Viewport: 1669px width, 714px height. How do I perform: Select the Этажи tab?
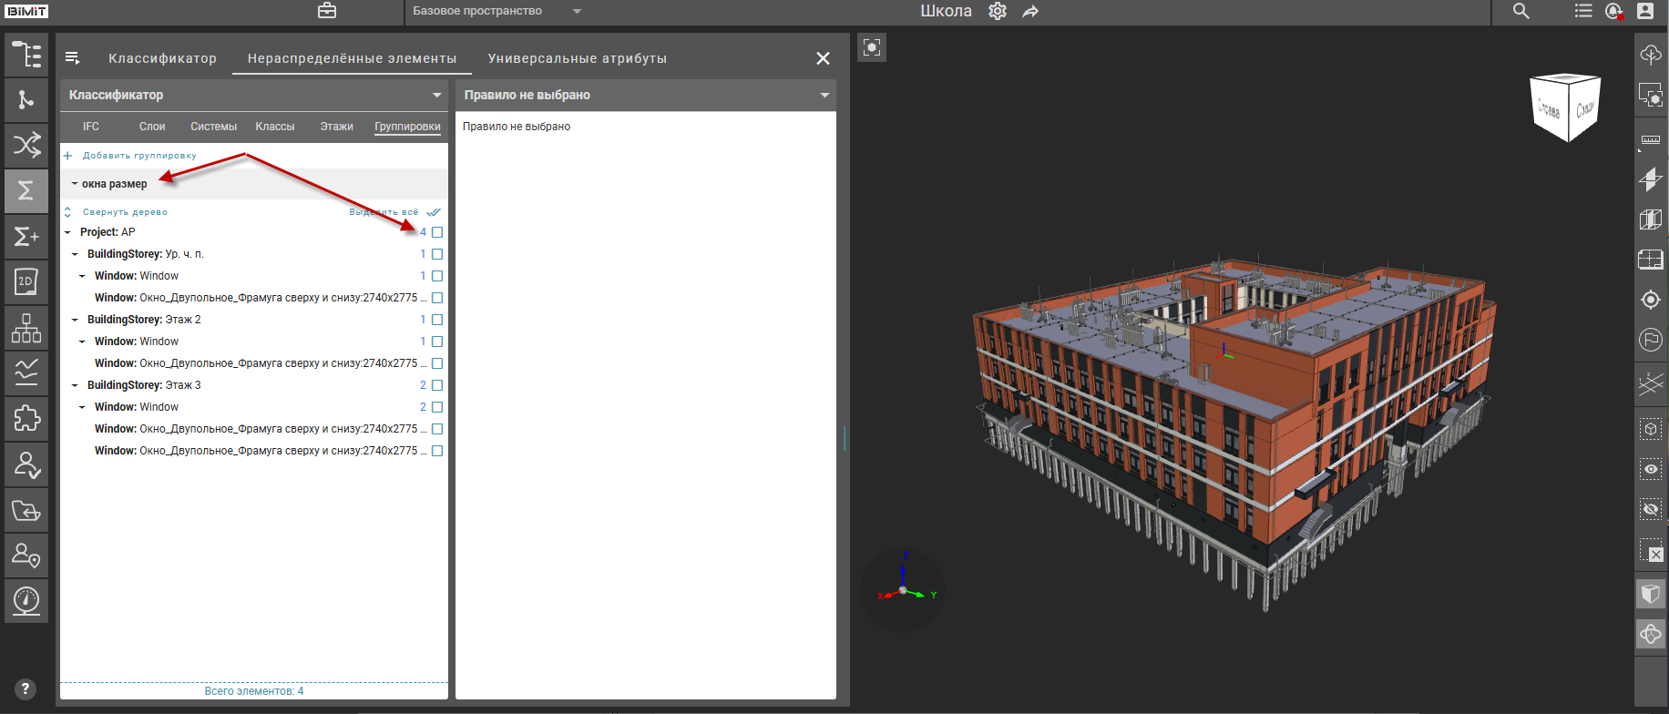click(336, 127)
